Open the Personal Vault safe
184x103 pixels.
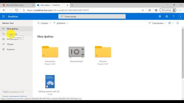coord(76,52)
